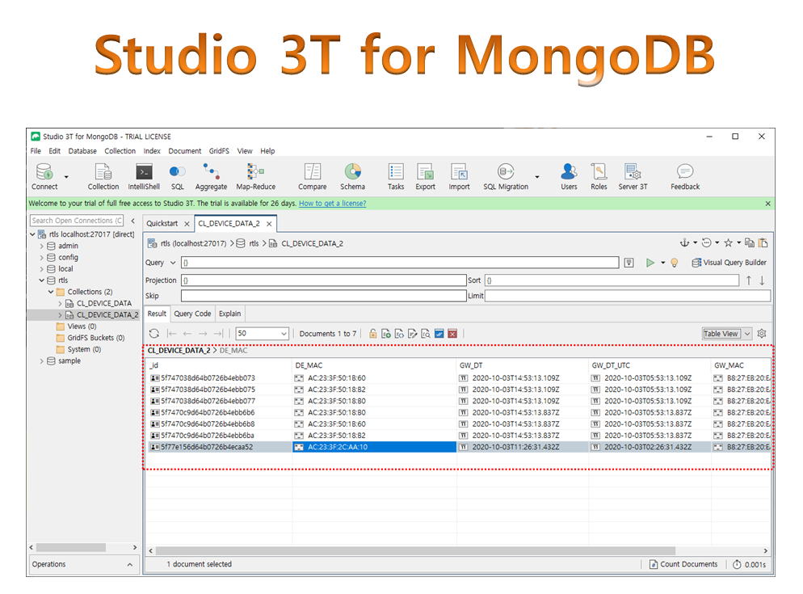Open the result view settings gear

tap(762, 334)
